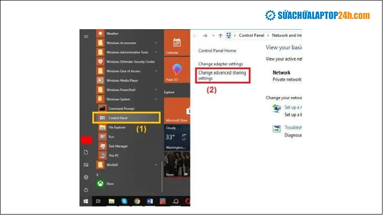The width and height of the screenshot is (383, 215).
Task: Expand the Windows PowerShell folder
Action: tap(156, 90)
